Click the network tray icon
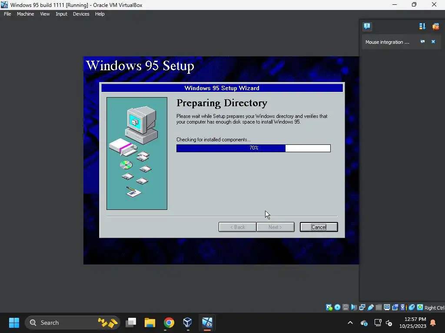 (x=378, y=323)
